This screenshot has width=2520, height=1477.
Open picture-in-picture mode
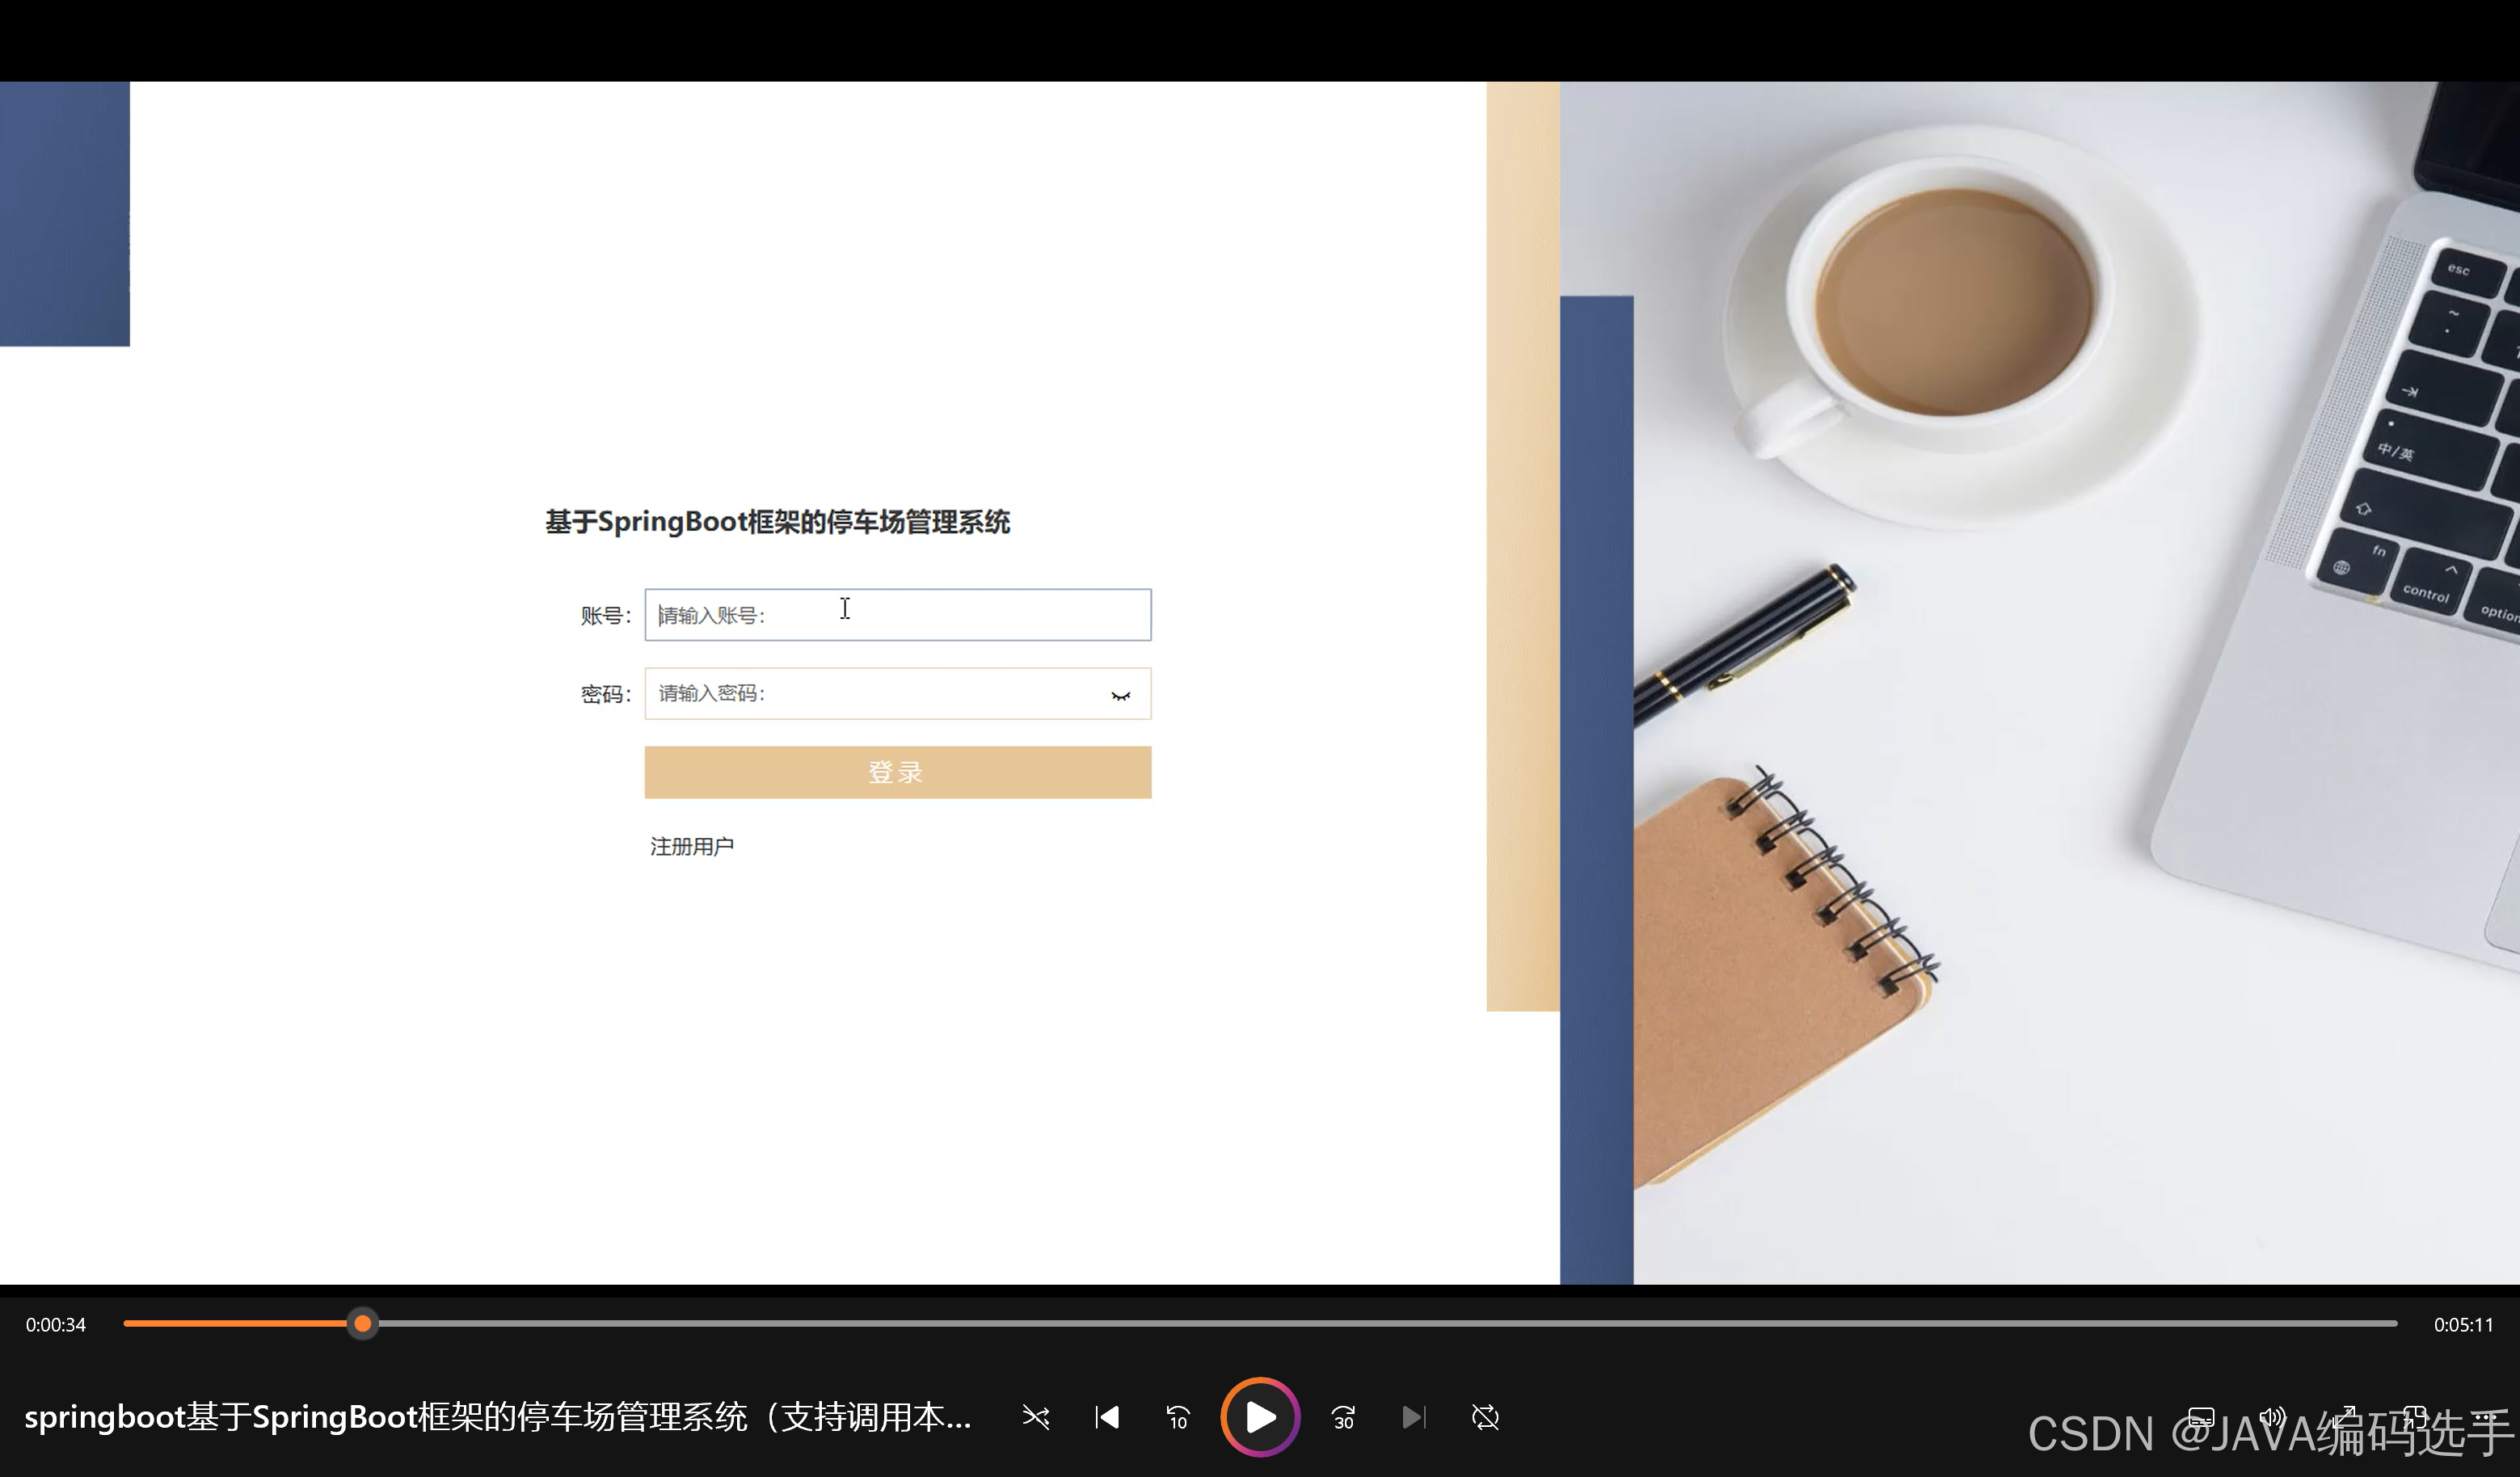pos(2416,1419)
